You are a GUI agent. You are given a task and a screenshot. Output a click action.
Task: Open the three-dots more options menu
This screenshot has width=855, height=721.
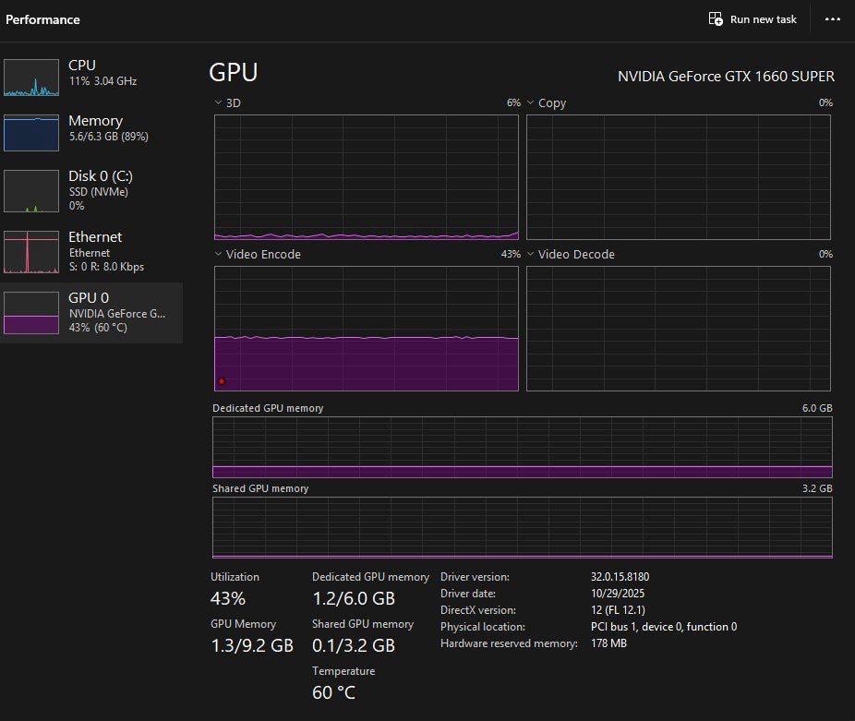point(833,19)
